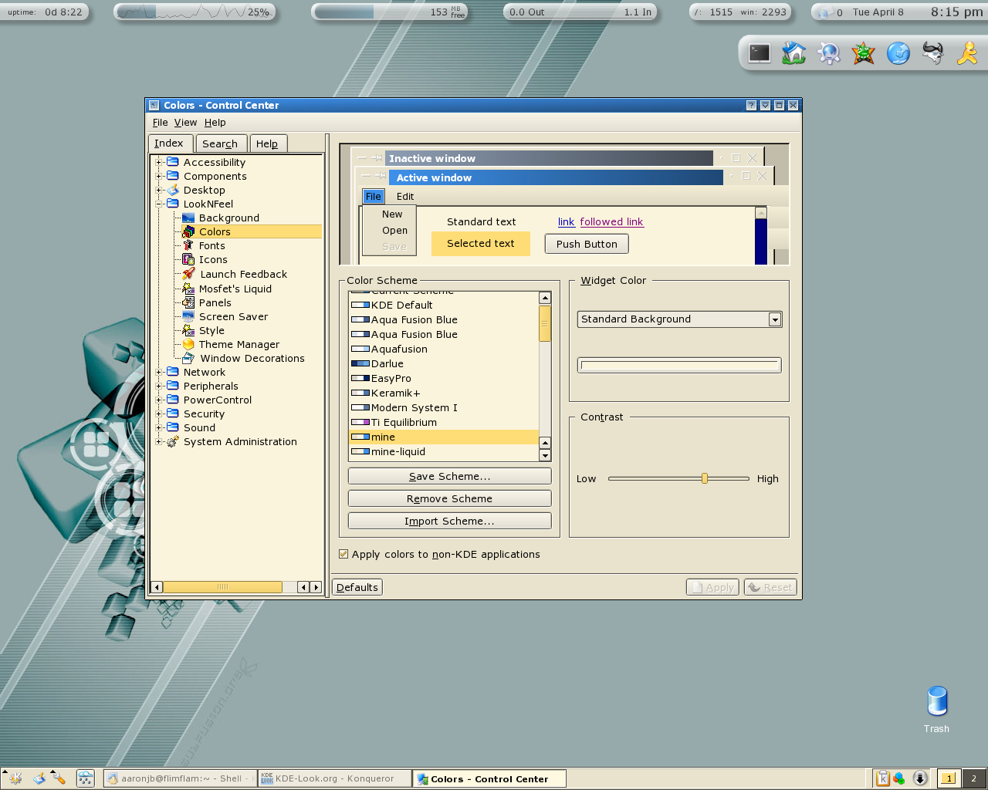Click the Screen Saver module icon
This screenshot has width=988, height=790.
tap(188, 316)
